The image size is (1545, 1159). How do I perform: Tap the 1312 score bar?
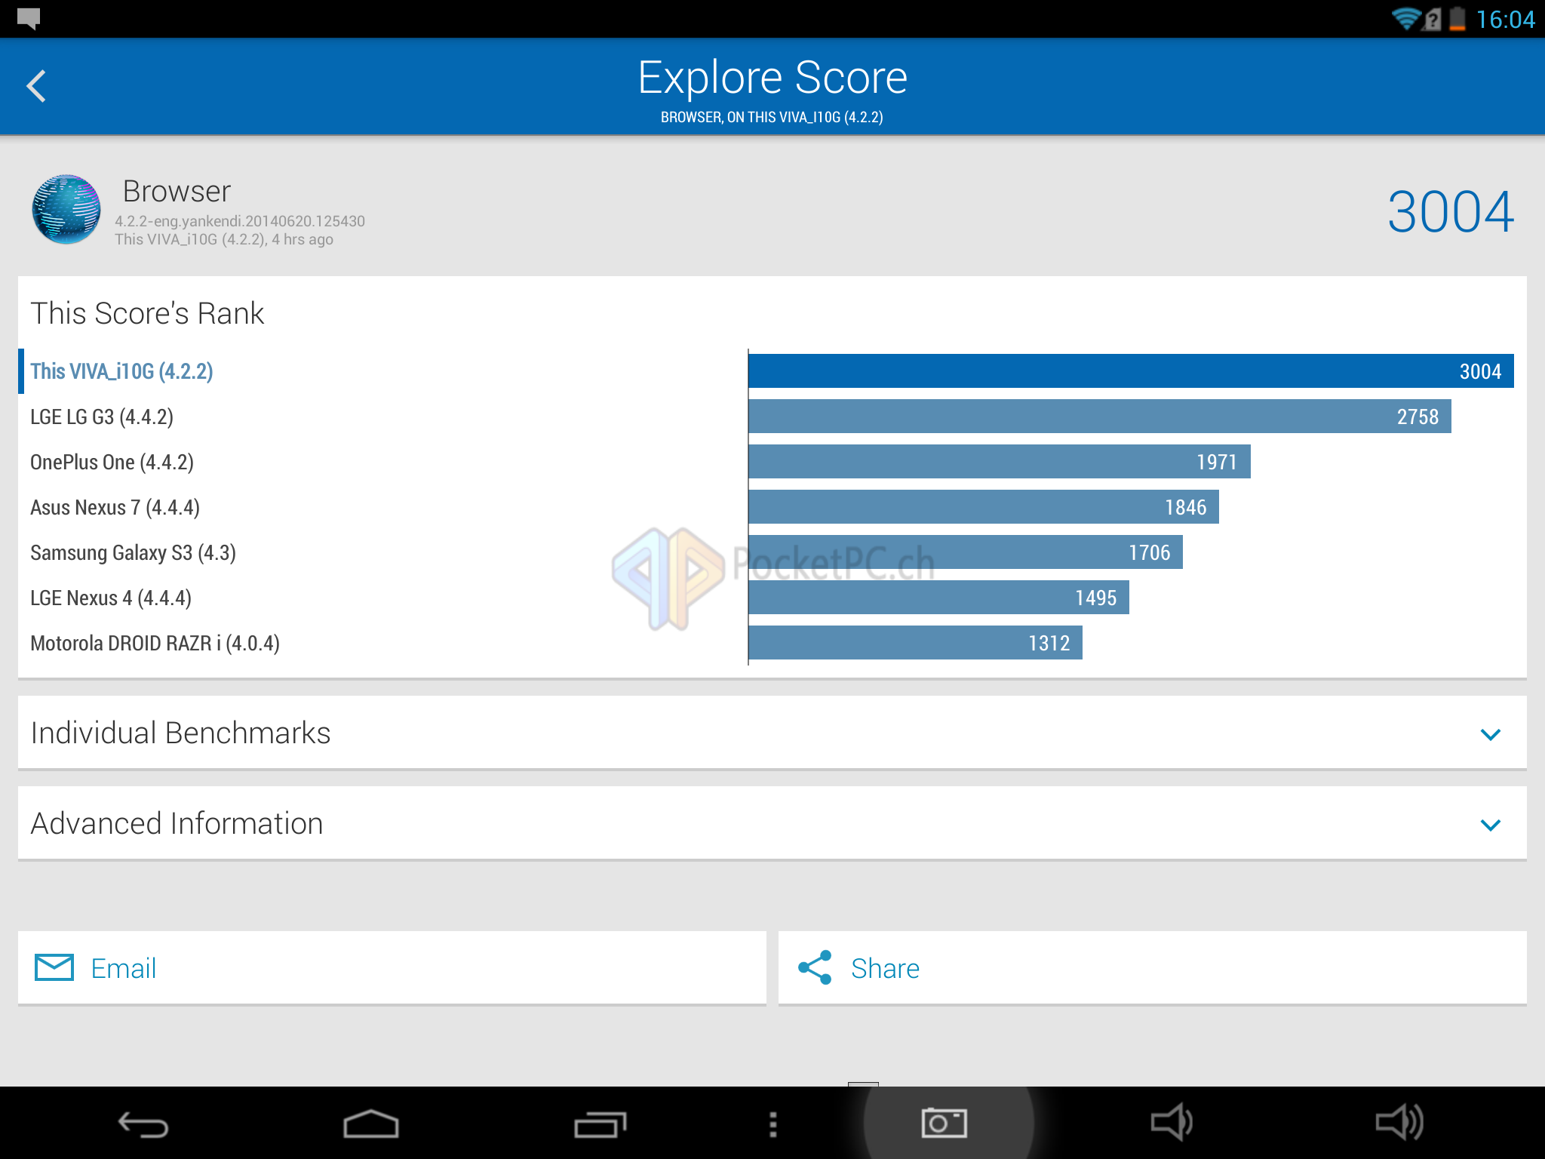click(x=915, y=643)
